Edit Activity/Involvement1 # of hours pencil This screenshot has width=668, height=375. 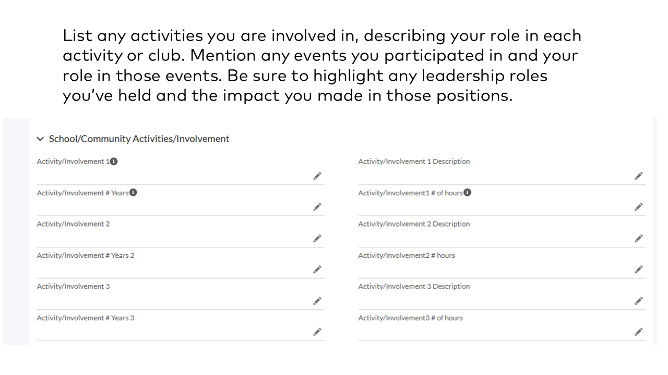[x=639, y=207]
